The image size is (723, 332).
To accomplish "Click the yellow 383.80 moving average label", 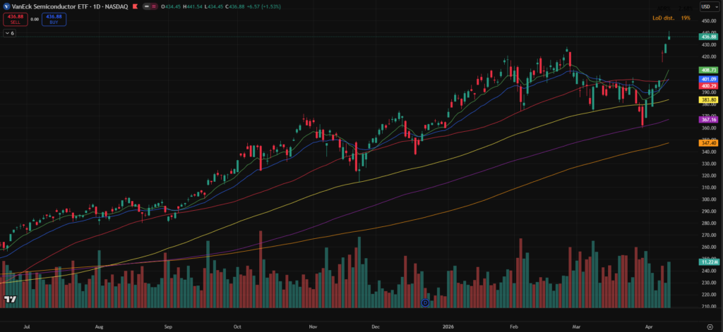I will (x=707, y=100).
